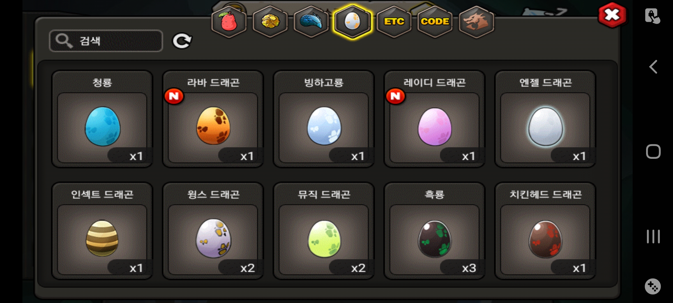Viewport: 673px width, 303px height.
Task: Select the 청룡 blue egg
Action: coord(102,119)
